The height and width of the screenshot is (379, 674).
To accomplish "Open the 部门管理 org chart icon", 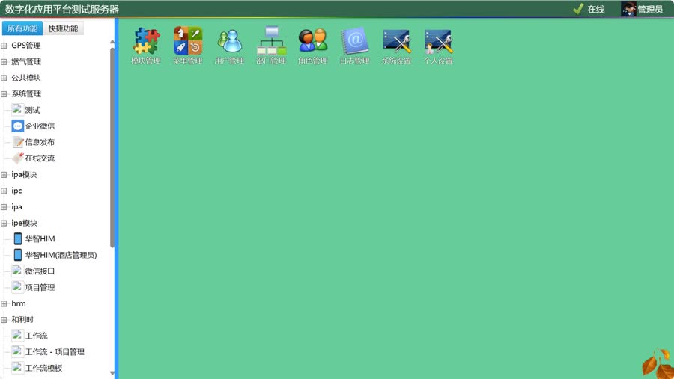I will coord(271,40).
